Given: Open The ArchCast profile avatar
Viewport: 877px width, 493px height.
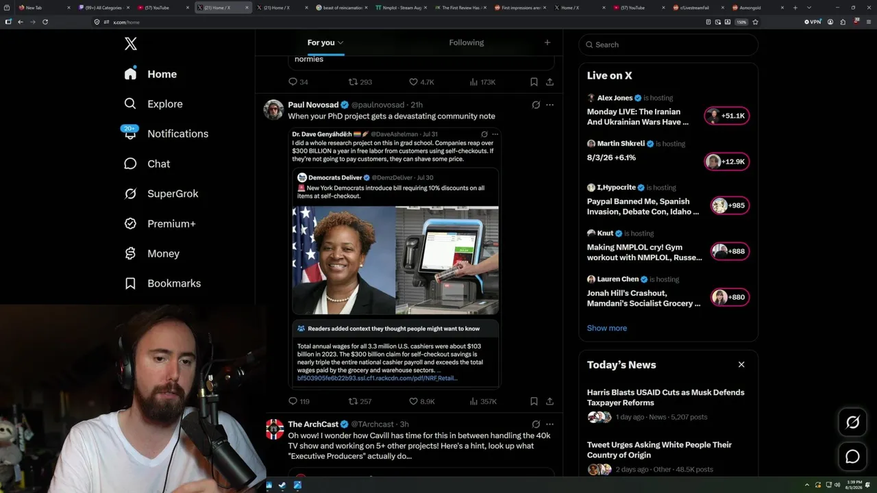Looking at the screenshot, I should point(275,429).
